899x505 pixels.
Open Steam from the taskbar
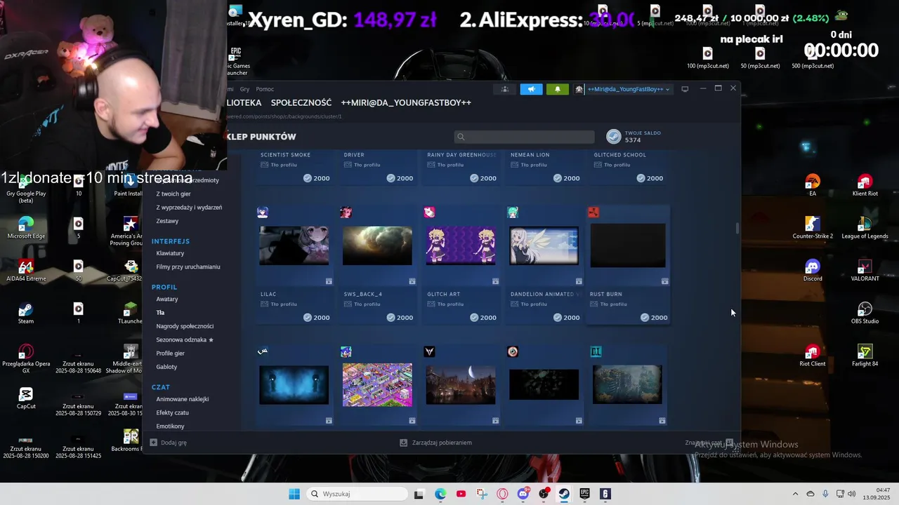tap(564, 494)
